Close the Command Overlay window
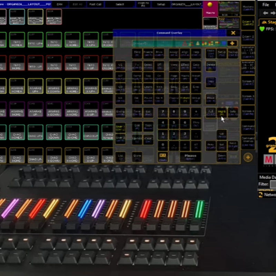 coord(233,33)
